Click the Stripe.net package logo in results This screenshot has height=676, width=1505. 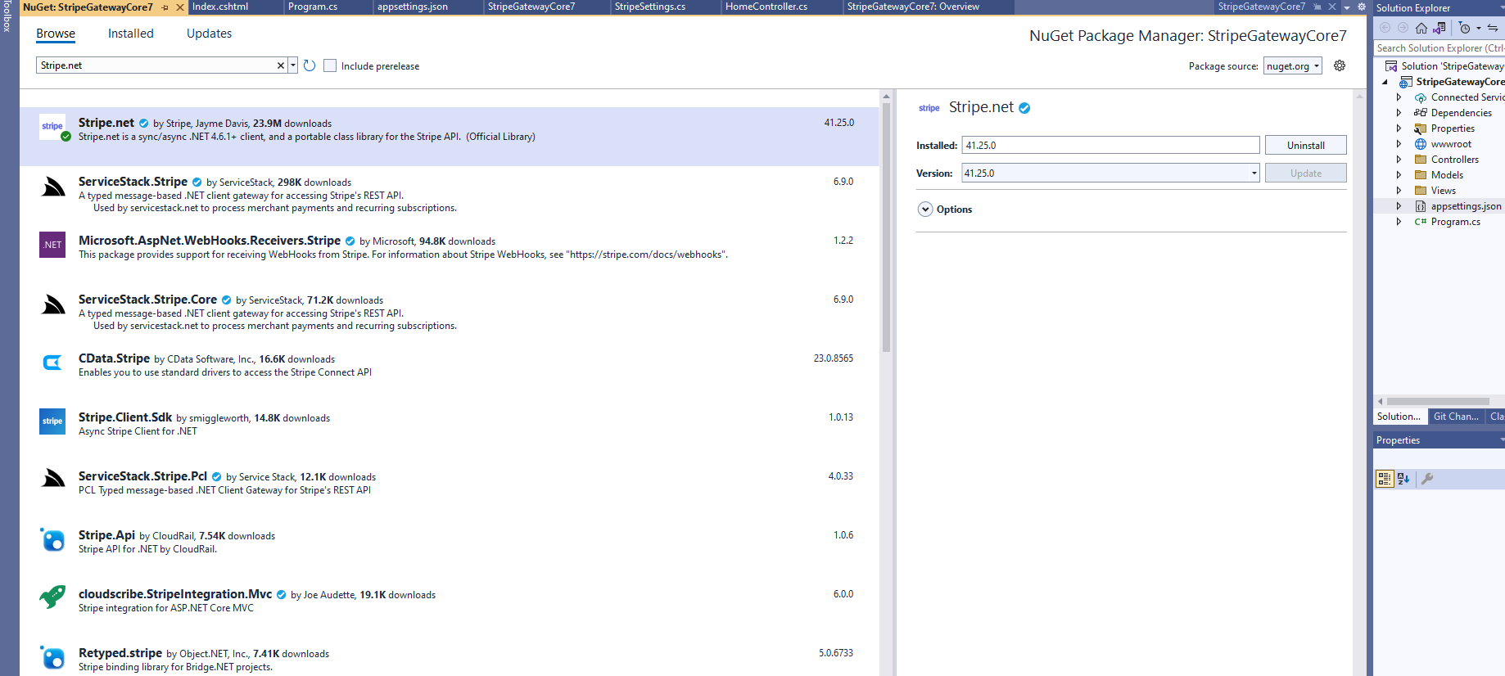[53, 127]
